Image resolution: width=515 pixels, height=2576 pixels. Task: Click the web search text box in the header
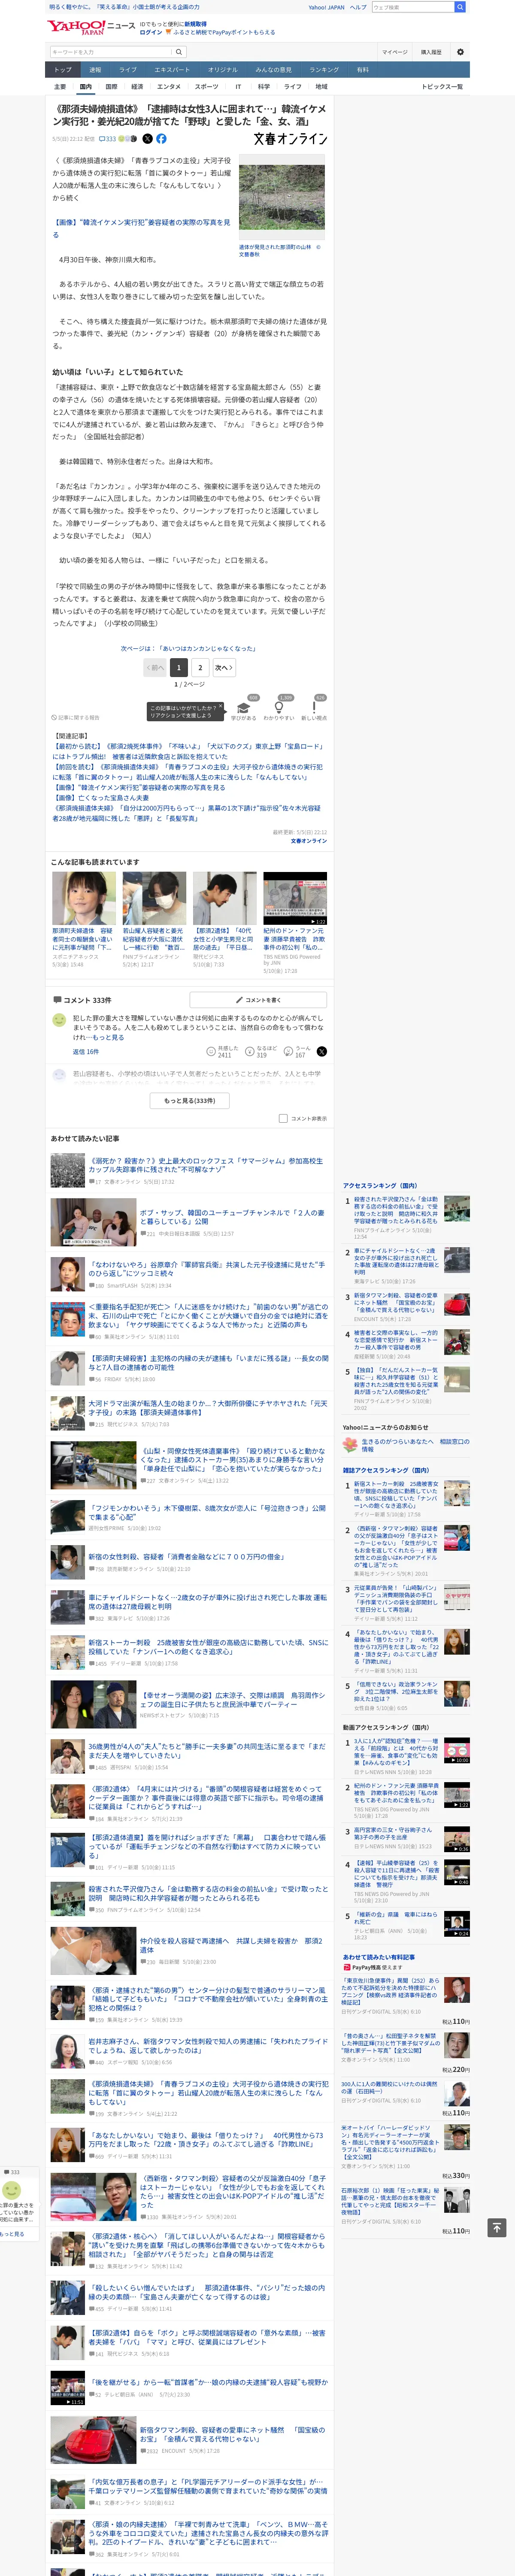pyautogui.click(x=412, y=7)
